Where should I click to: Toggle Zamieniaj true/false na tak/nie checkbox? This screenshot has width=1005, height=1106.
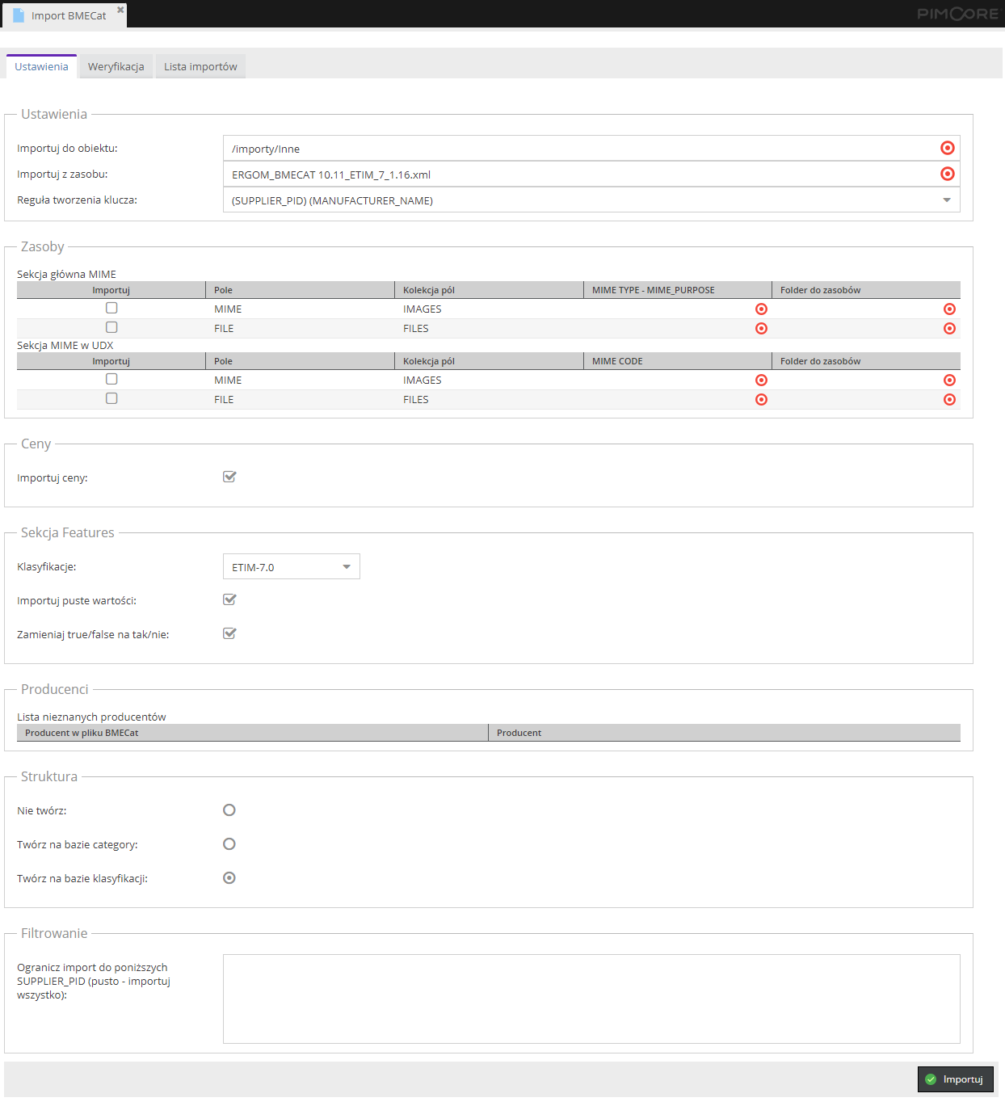229,633
